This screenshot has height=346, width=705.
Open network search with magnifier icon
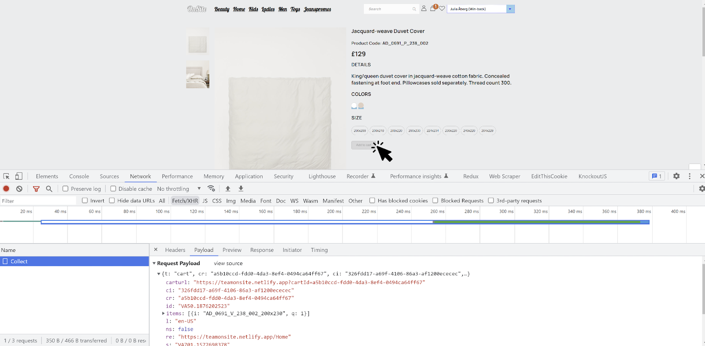(x=49, y=189)
